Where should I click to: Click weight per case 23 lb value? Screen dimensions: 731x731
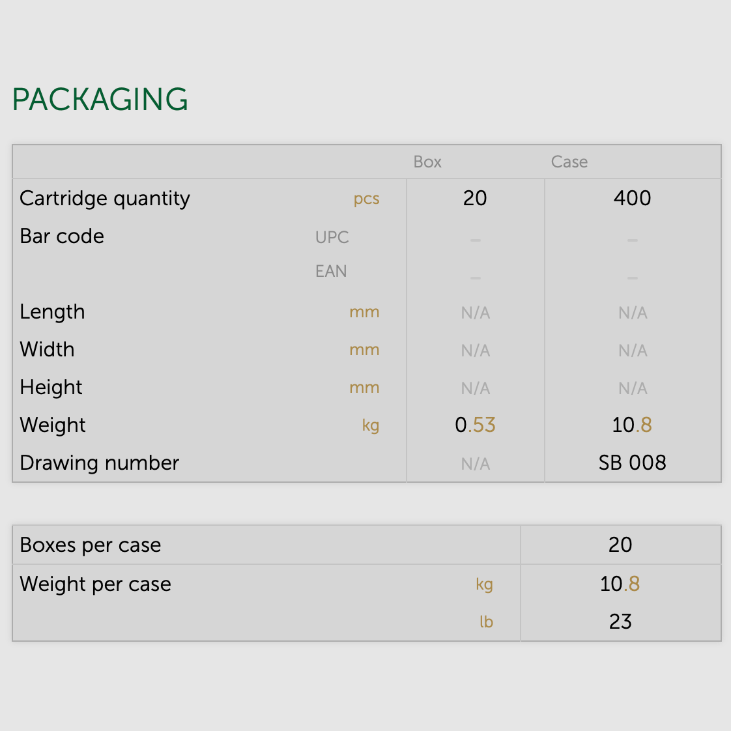coord(620,622)
